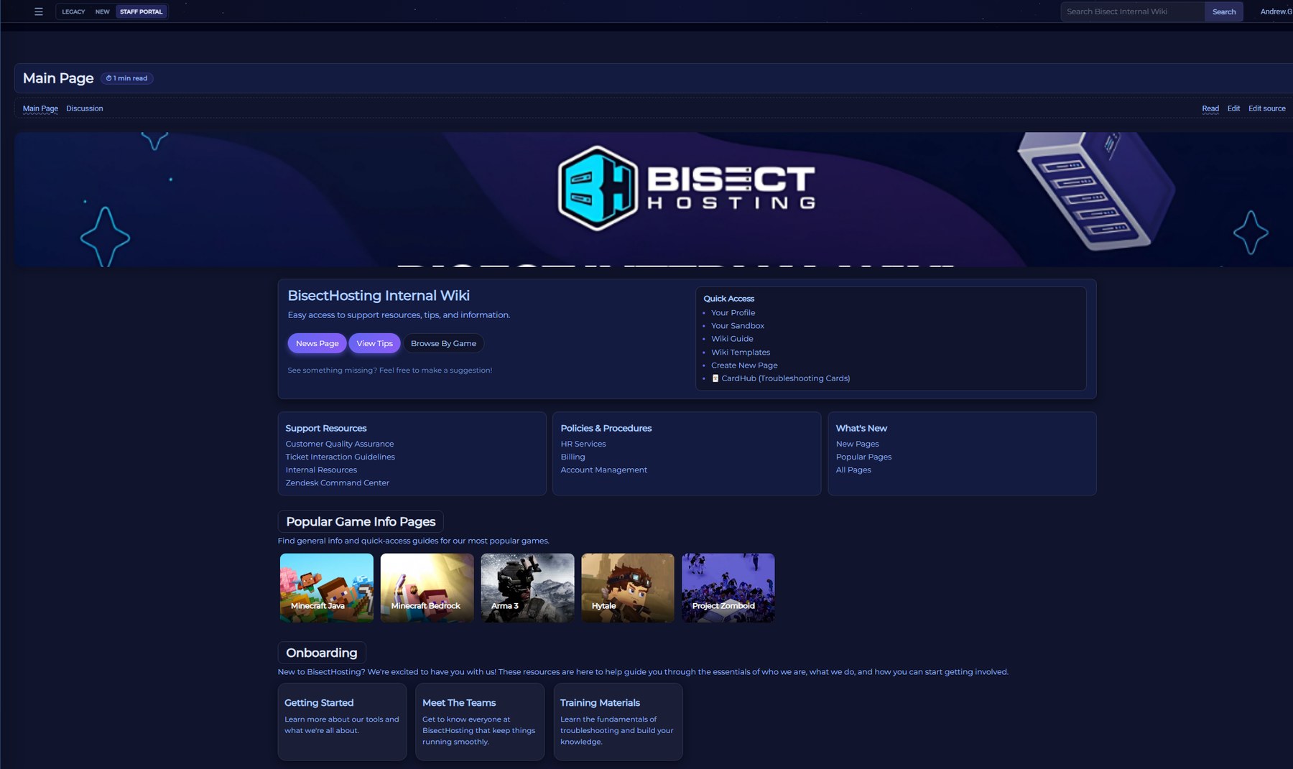The height and width of the screenshot is (769, 1293).
Task: Open the Getting Started onboarding card
Action: 342,722
